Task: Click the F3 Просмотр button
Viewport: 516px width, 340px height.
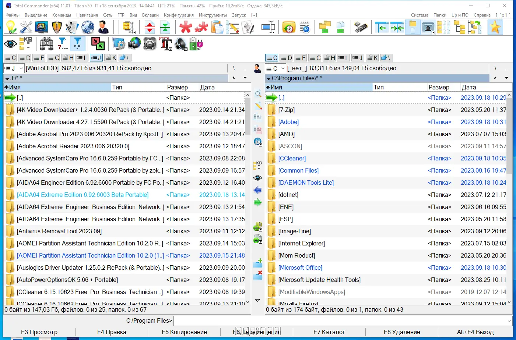Action: [39, 332]
